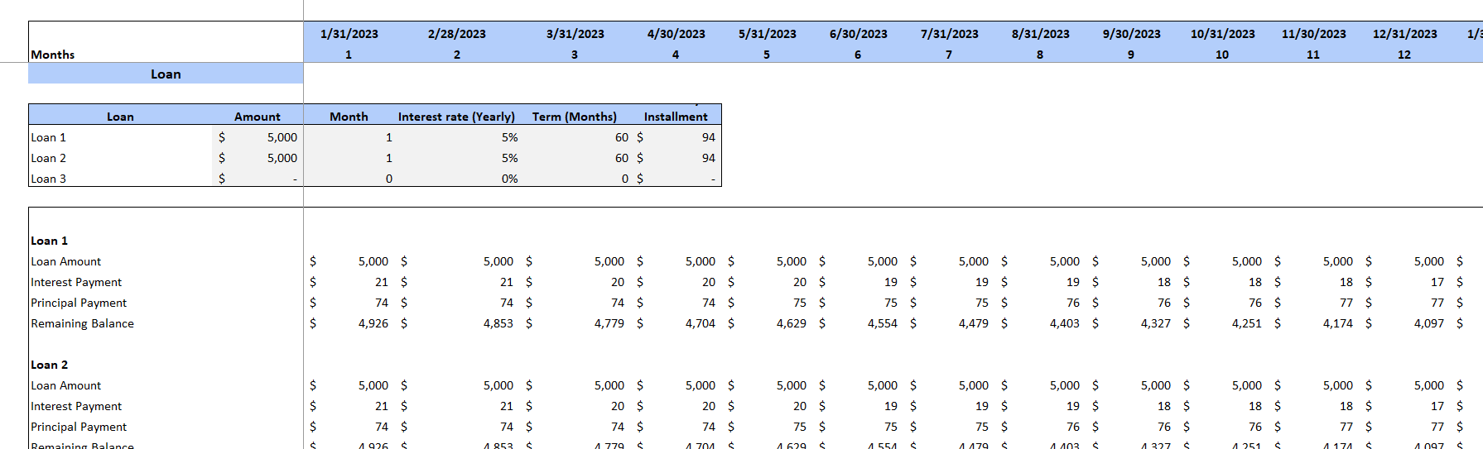Click Loan 1 remaining balance 4,853
The height and width of the screenshot is (449, 1483).
498,323
